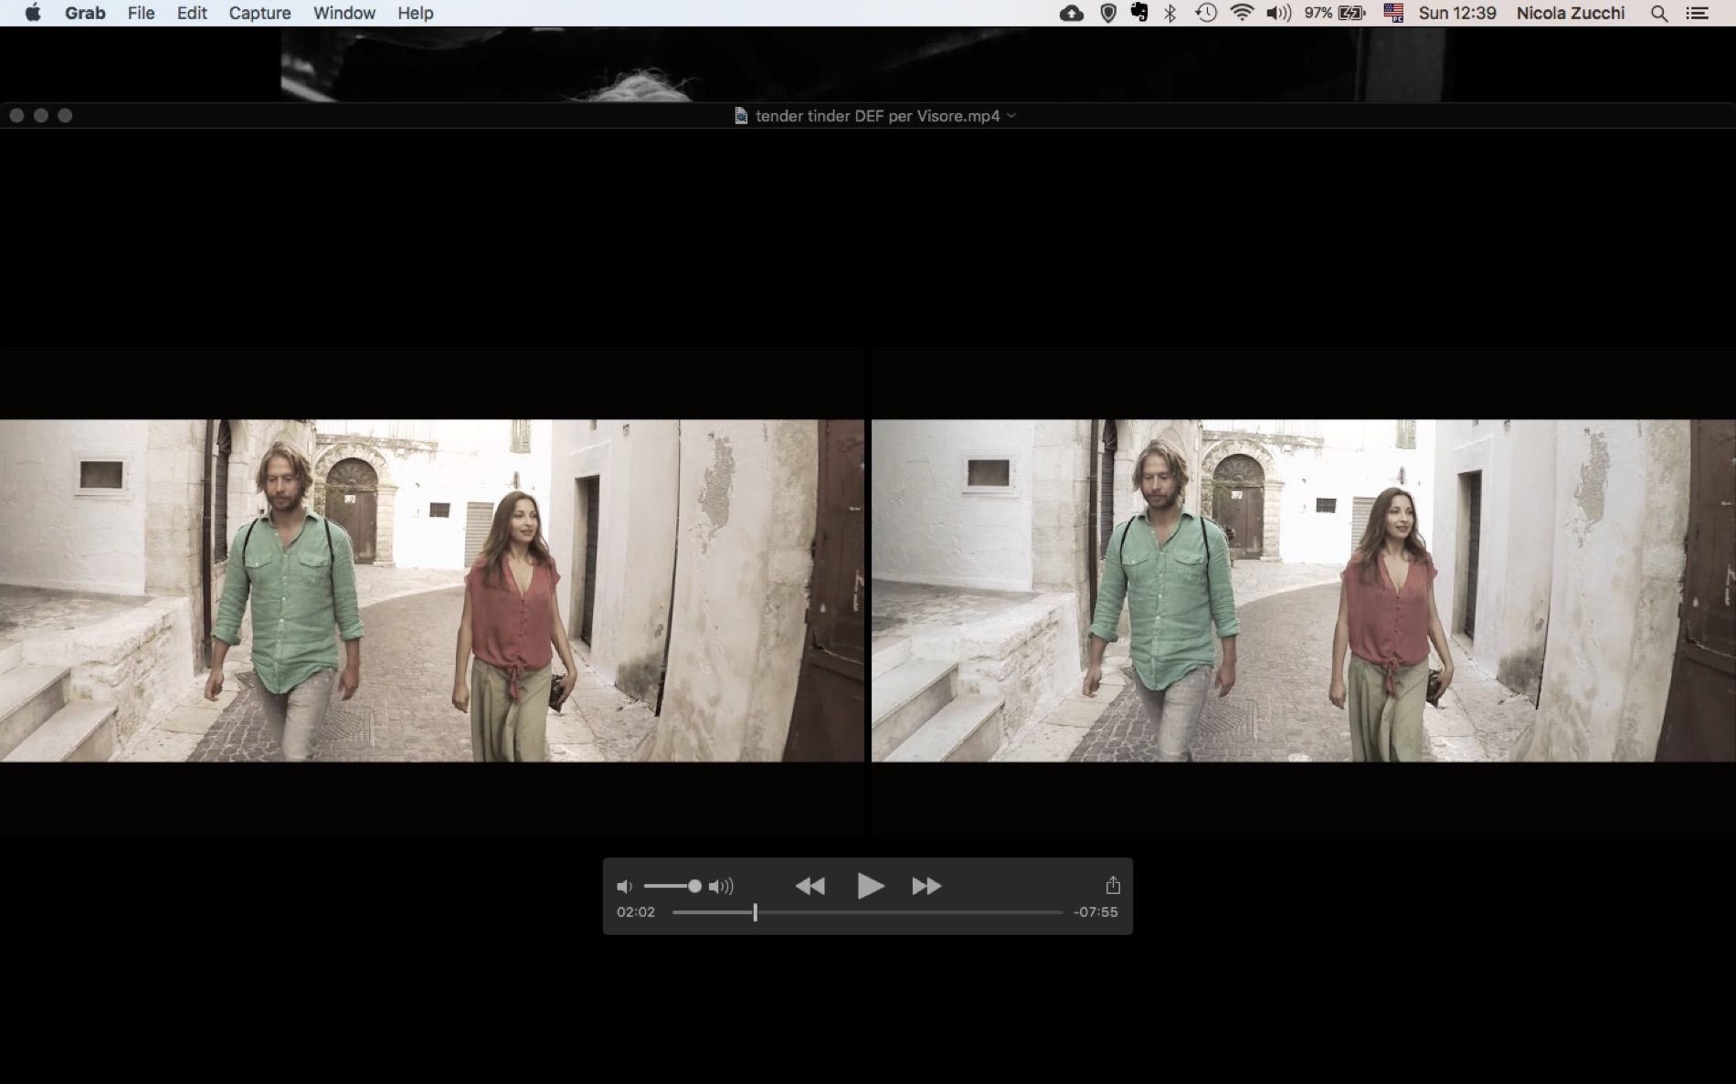Image resolution: width=1736 pixels, height=1084 pixels.
Task: Open the share menu in playback controls
Action: click(x=1112, y=885)
